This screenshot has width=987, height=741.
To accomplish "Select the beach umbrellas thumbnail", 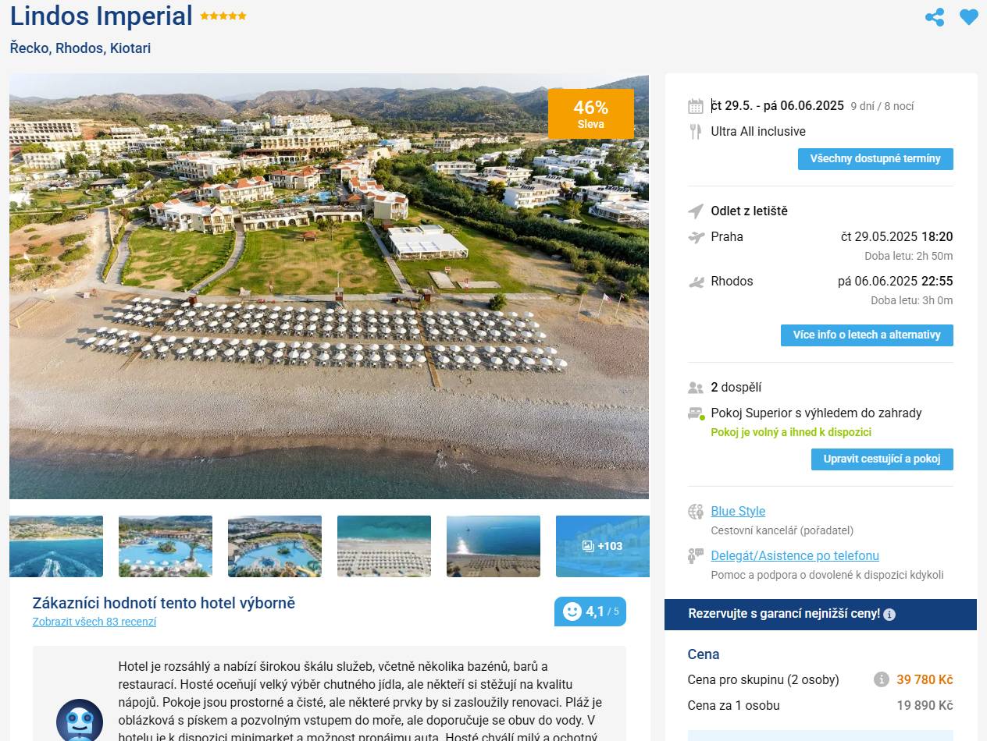I will [384, 546].
